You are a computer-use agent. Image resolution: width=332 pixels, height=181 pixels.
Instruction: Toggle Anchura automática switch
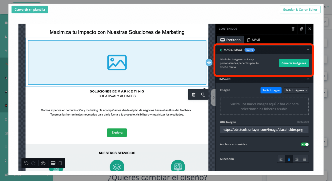pyautogui.click(x=305, y=144)
